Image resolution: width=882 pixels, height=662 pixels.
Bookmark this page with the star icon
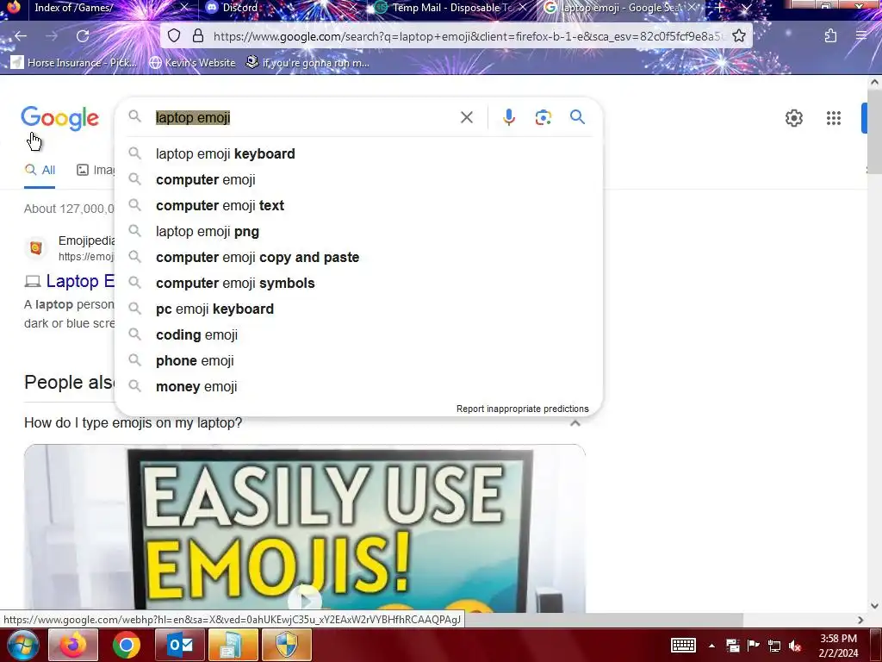(739, 36)
